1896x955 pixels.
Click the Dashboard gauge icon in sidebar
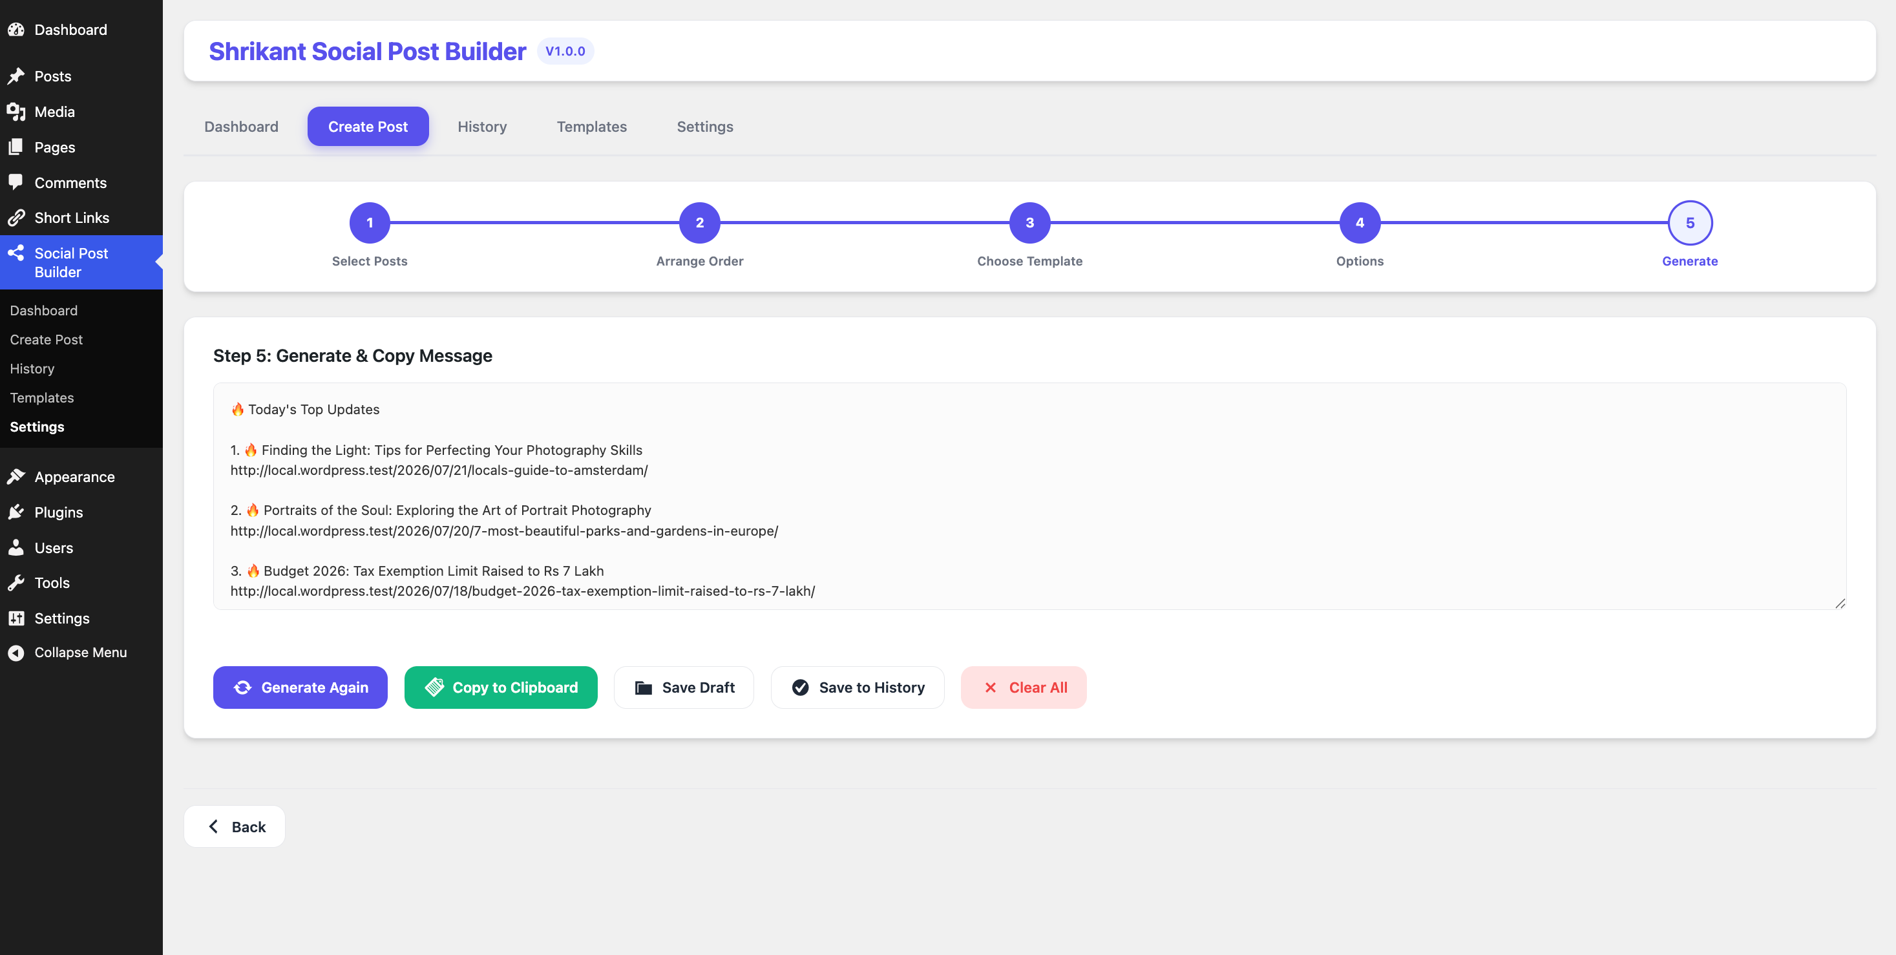[x=16, y=30]
